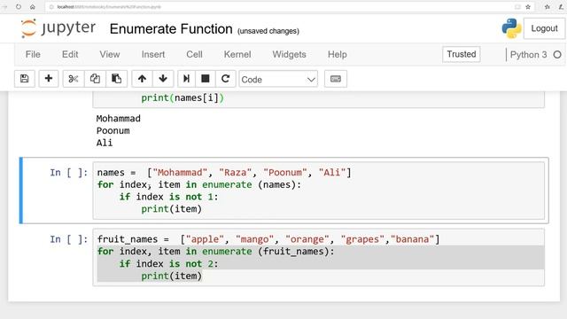Screen dimensions: 567x319
Task: Click the Jupyter logo
Action: tap(58, 27)
